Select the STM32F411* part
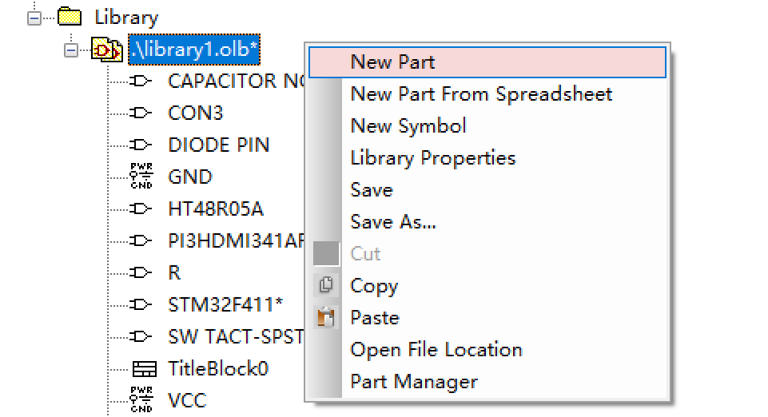The height and width of the screenshot is (417, 768). click(x=225, y=304)
